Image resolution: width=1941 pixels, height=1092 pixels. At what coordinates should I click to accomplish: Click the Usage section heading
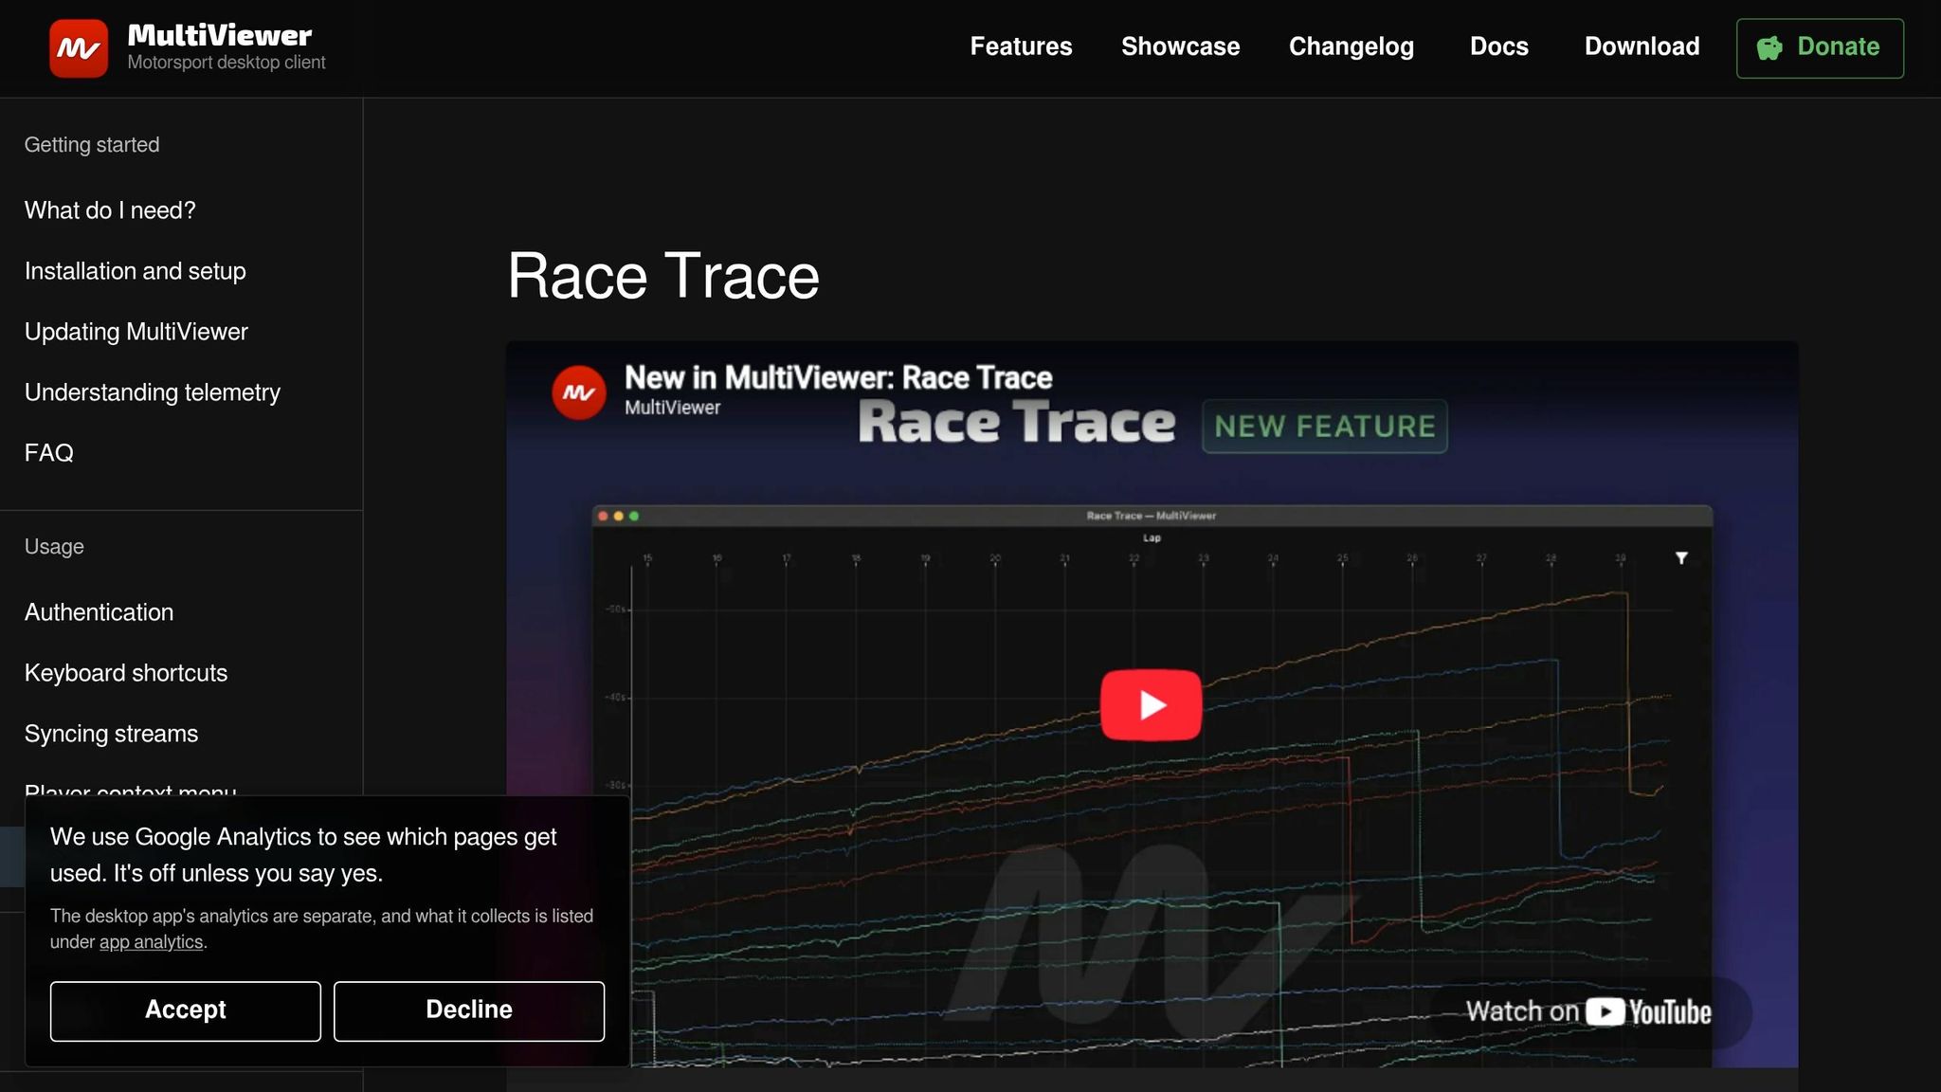click(x=54, y=547)
